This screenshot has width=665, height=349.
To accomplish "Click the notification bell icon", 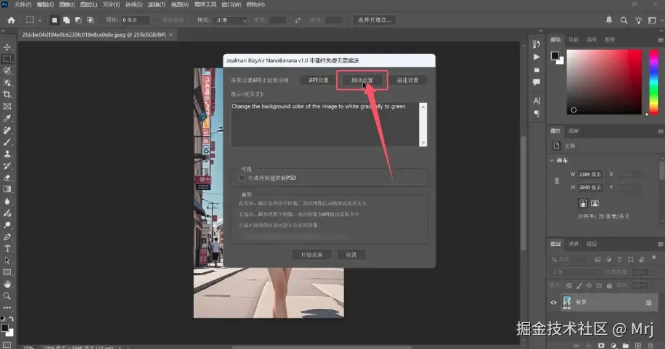I will pos(609,20).
